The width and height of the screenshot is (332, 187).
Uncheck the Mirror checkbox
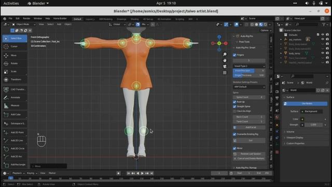pos(234,149)
